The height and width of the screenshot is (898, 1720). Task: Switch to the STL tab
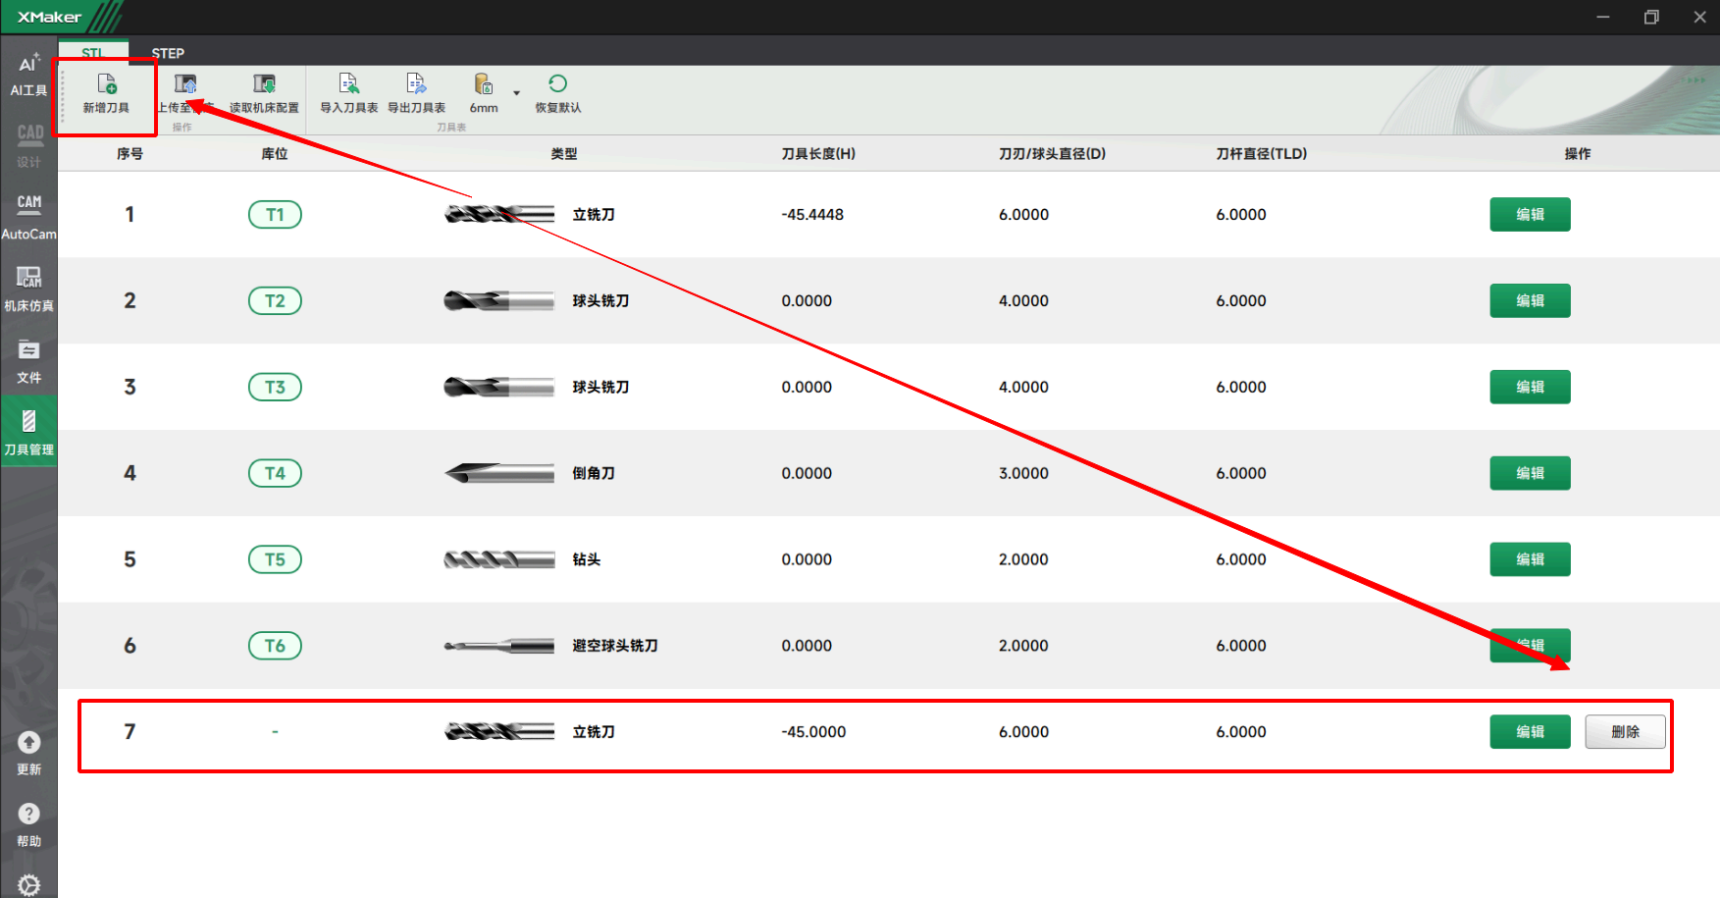(x=93, y=53)
